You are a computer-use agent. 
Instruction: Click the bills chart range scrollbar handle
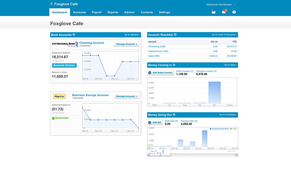click(x=160, y=155)
